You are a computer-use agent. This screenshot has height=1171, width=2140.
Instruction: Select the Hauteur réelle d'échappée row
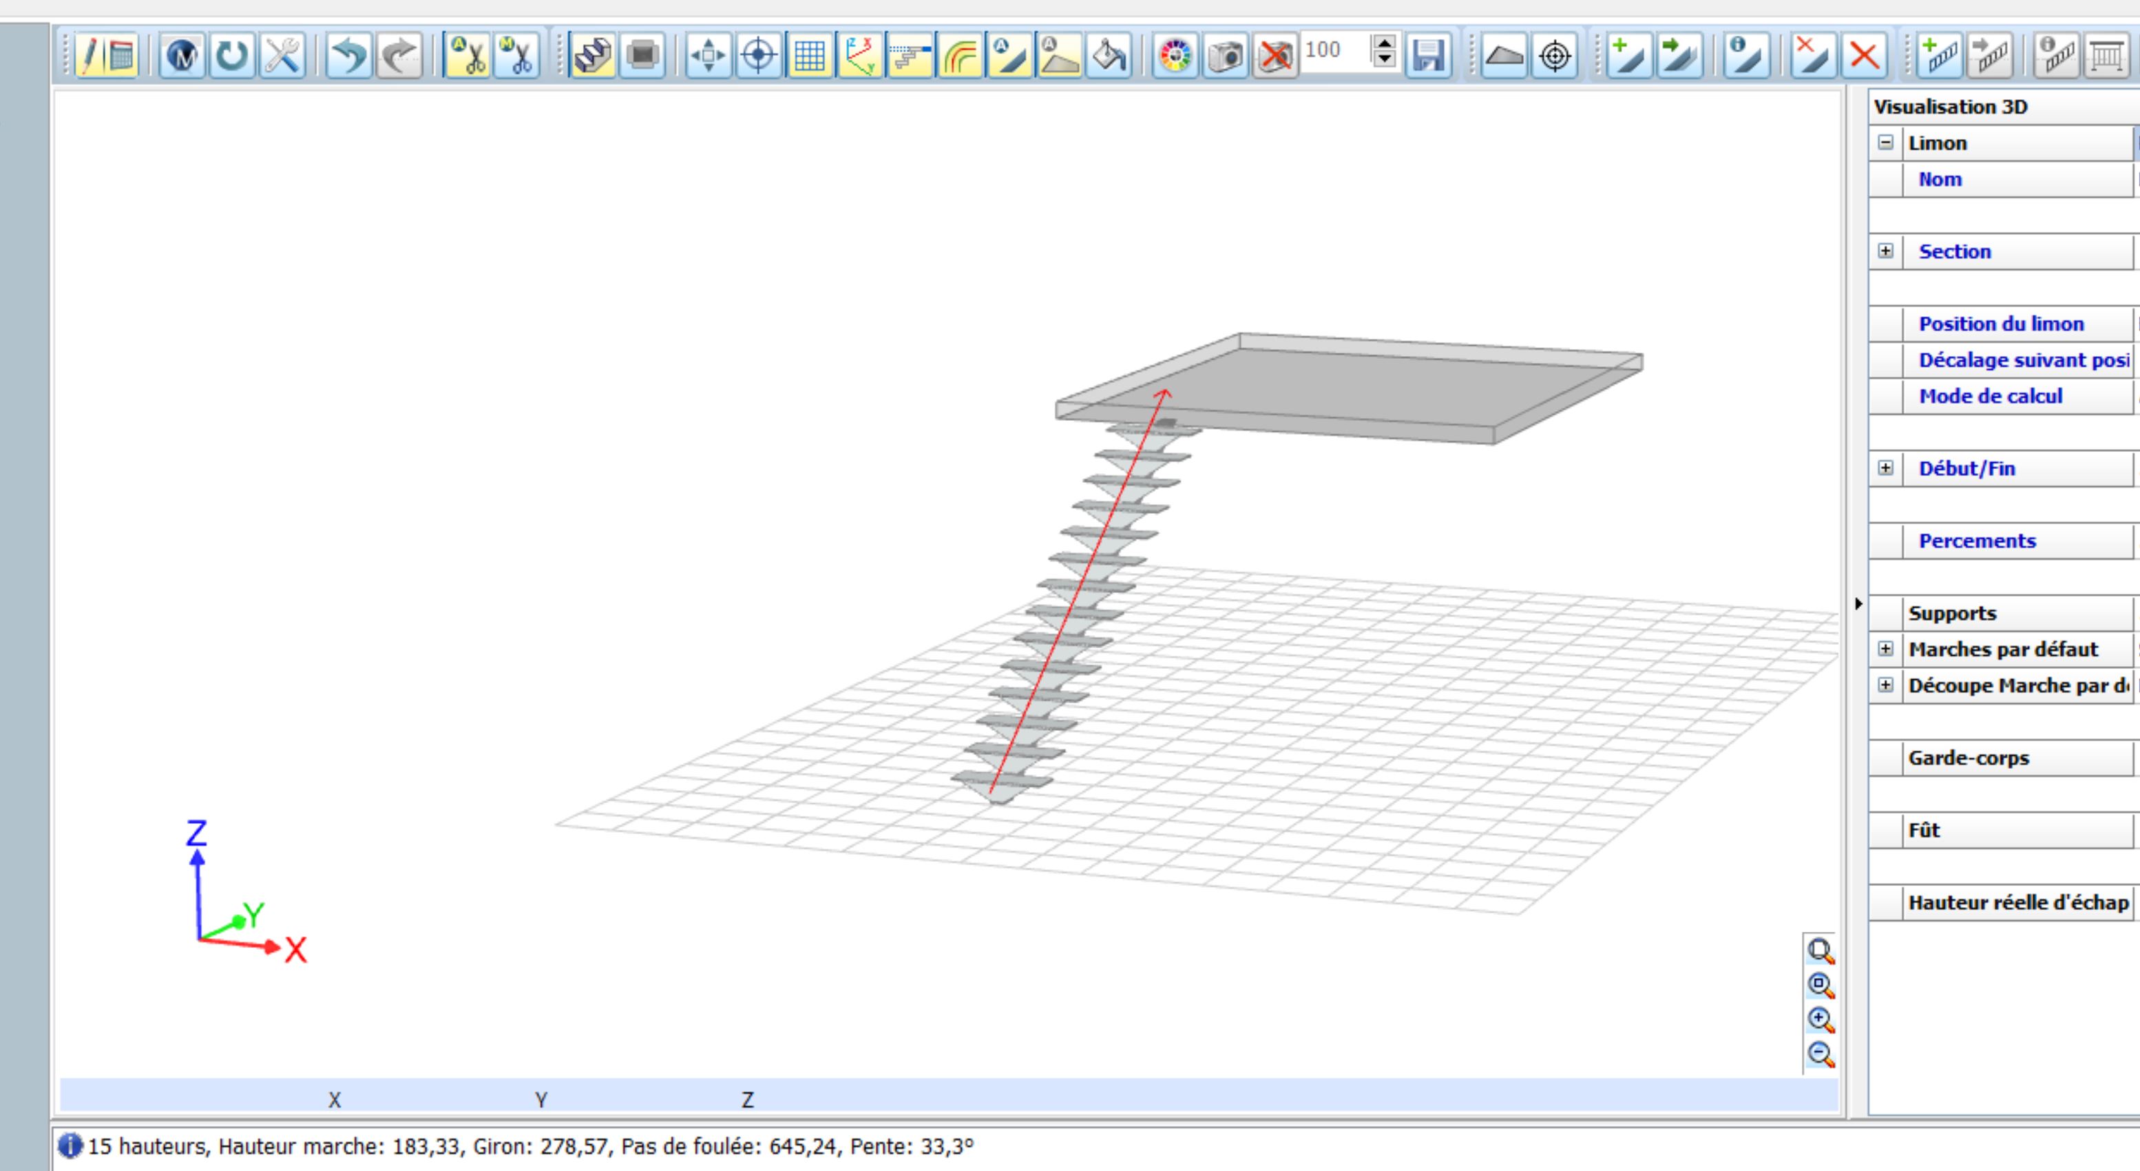pyautogui.click(x=2004, y=902)
